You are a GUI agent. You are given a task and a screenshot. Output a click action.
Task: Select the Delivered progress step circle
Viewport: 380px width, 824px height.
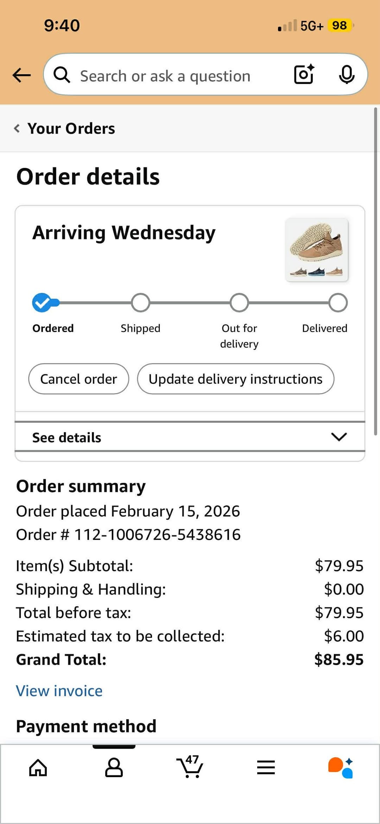point(338,303)
